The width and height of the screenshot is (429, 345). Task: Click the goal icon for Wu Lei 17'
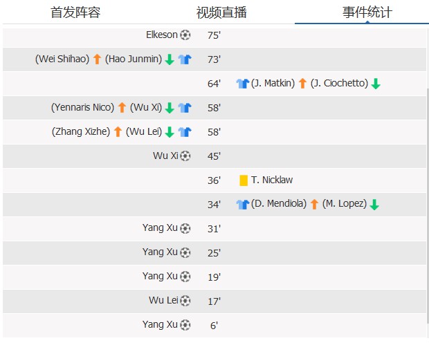185,301
